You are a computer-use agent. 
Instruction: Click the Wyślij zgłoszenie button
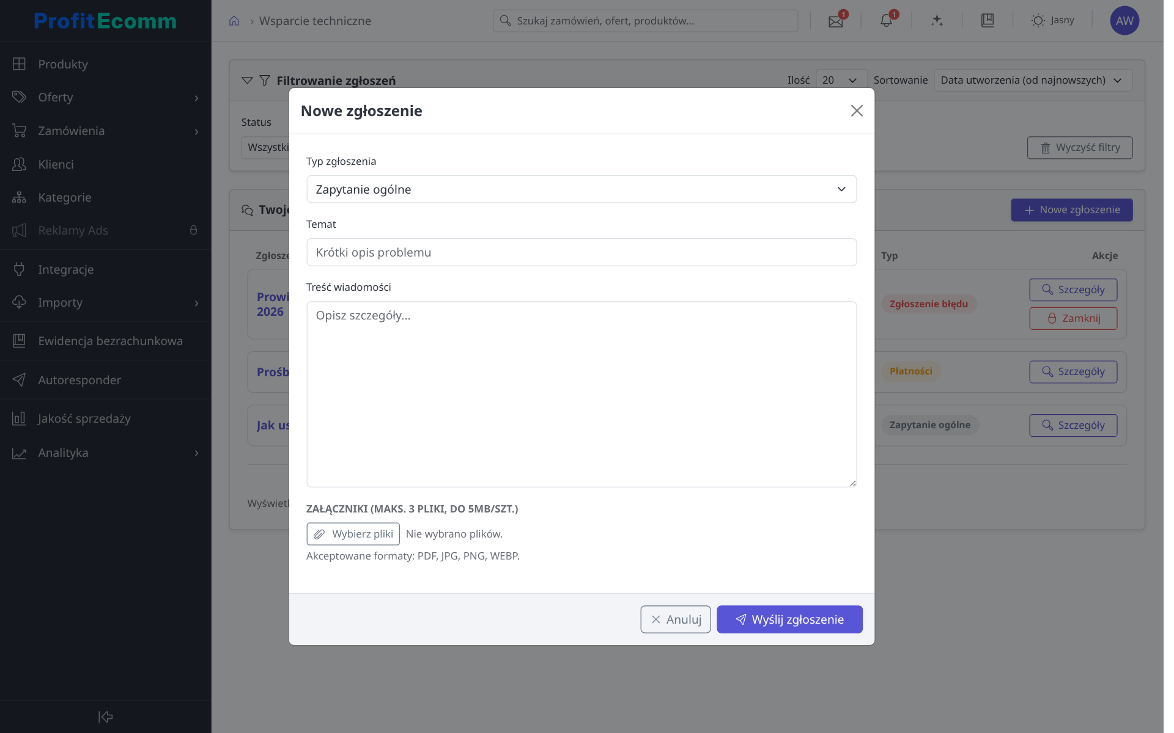click(x=789, y=619)
